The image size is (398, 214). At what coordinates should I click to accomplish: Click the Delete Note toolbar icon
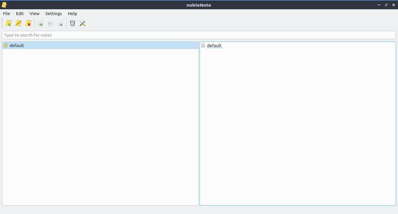(60, 23)
